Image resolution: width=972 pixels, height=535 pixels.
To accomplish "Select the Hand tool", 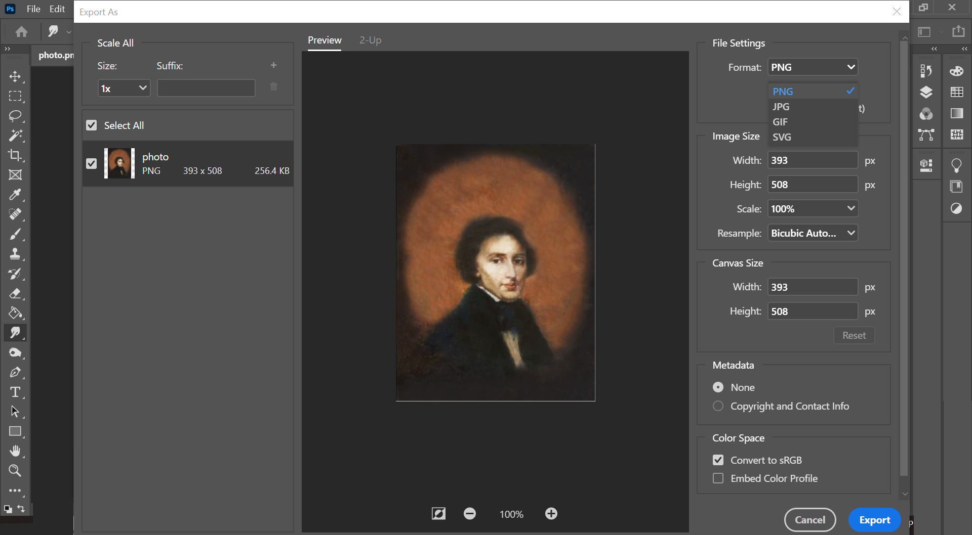I will 15,451.
